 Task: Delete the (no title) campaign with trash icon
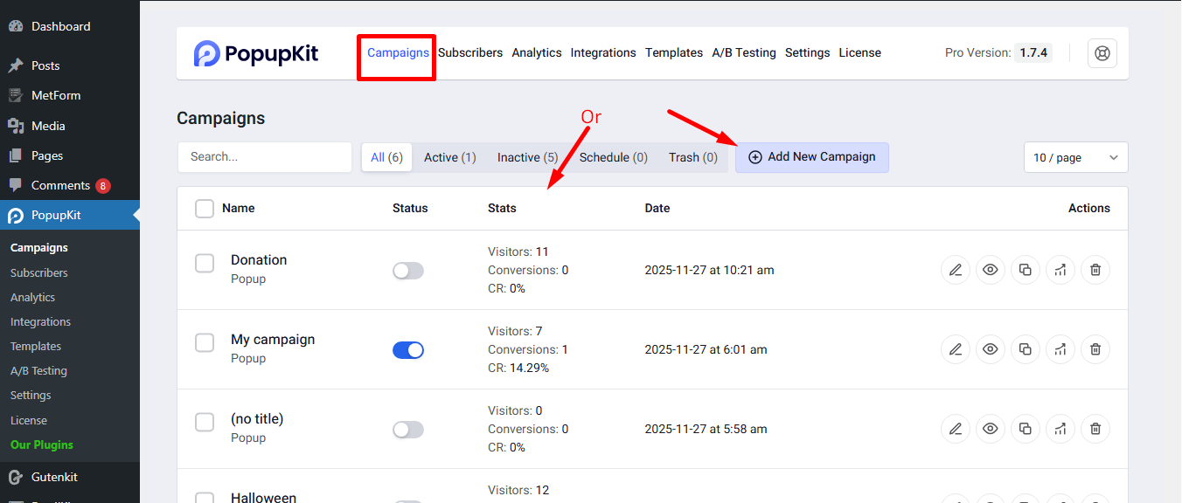[x=1095, y=429]
